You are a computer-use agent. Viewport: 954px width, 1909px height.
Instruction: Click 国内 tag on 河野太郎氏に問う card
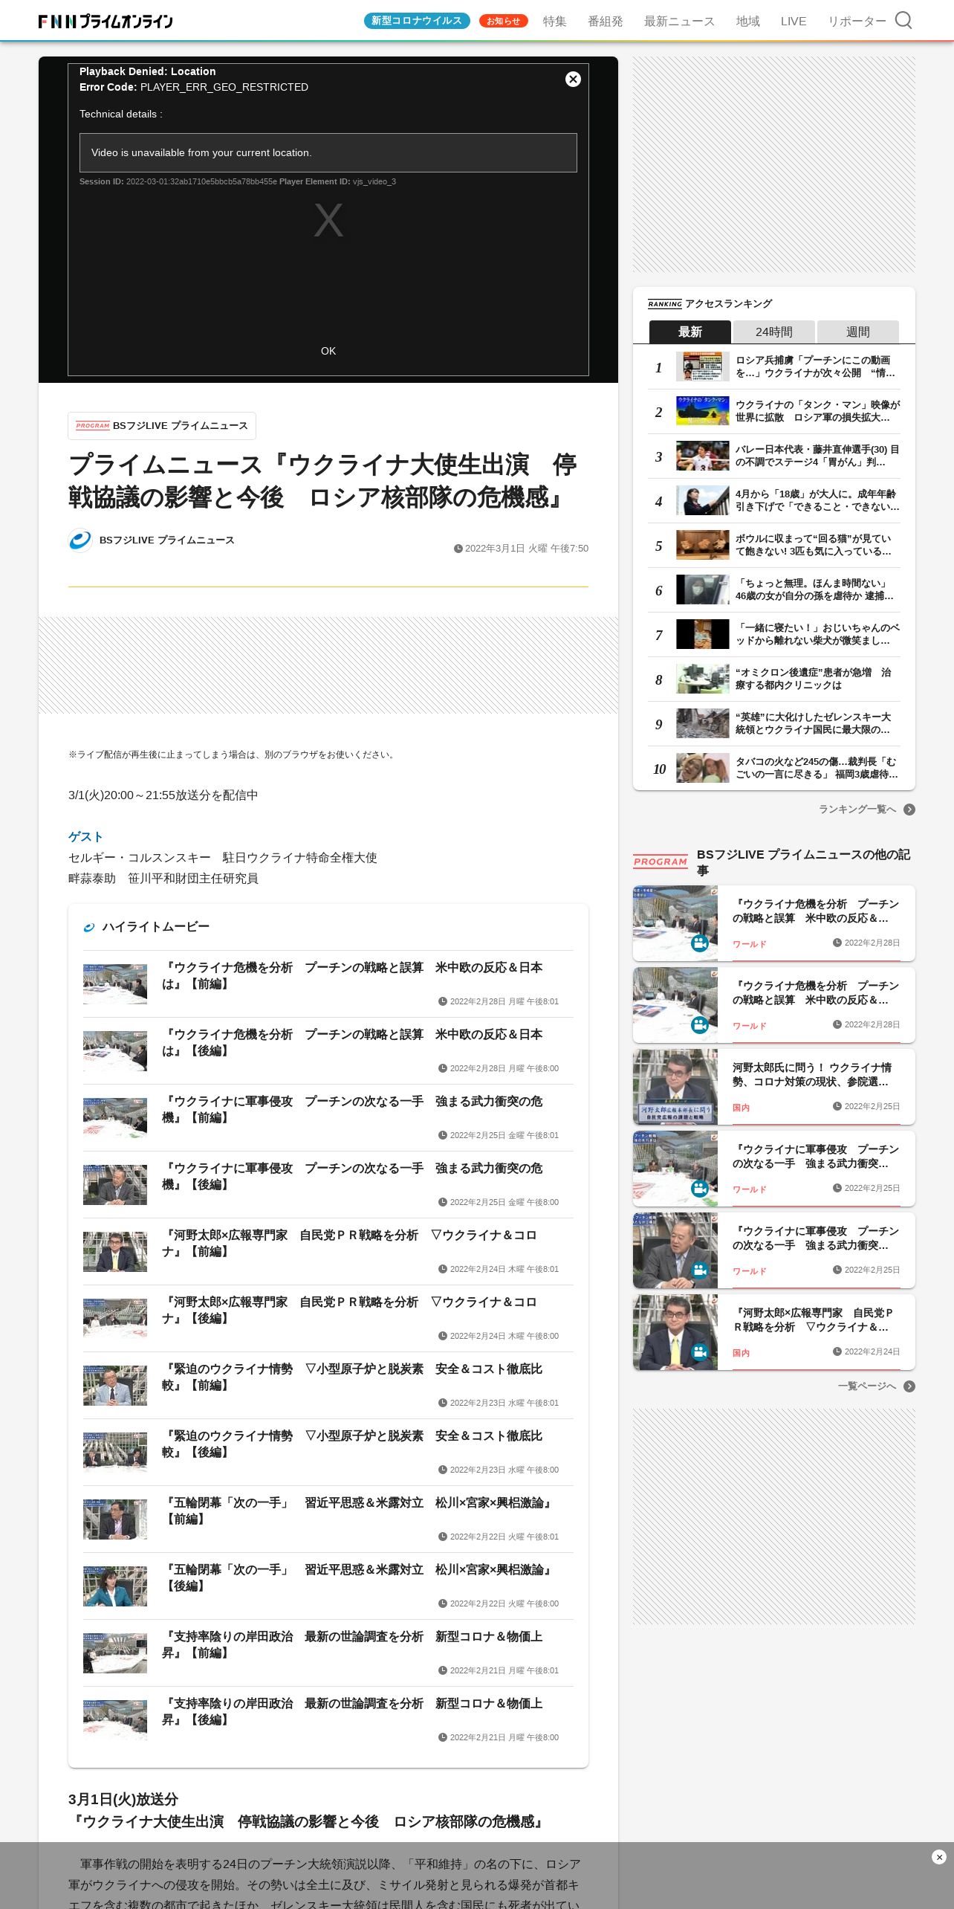point(741,1108)
